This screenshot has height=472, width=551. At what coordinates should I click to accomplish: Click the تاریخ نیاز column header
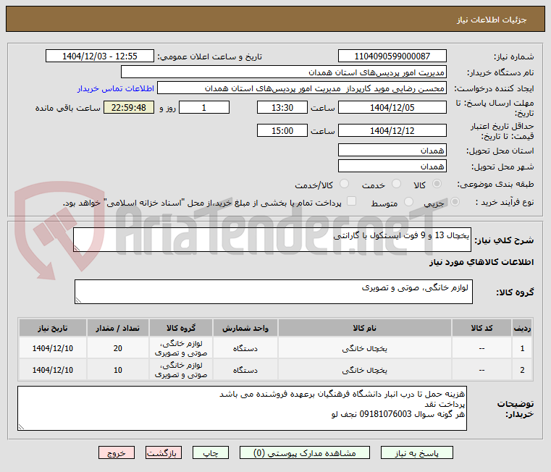(53, 328)
